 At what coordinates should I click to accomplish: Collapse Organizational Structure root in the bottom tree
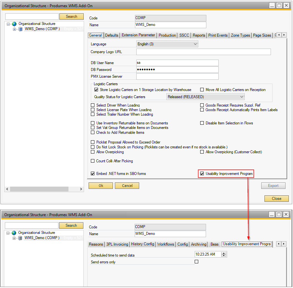coord(8,233)
